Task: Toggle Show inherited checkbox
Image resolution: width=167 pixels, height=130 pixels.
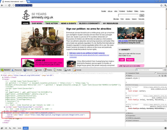Action: tap(156, 73)
